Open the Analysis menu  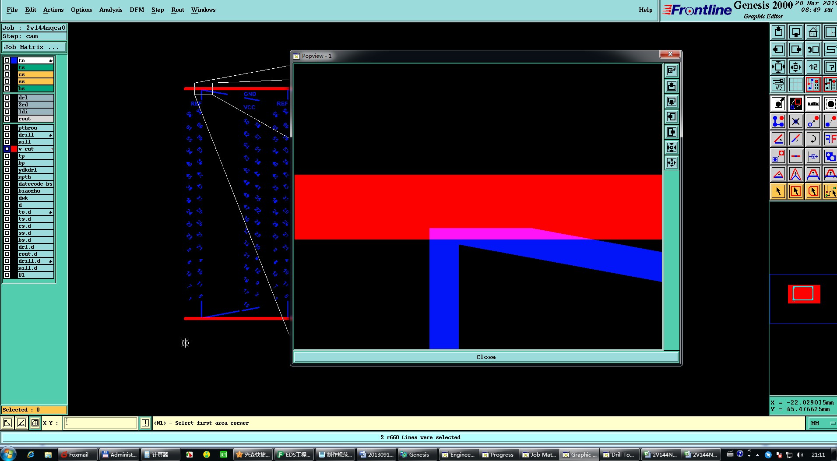[x=111, y=10]
